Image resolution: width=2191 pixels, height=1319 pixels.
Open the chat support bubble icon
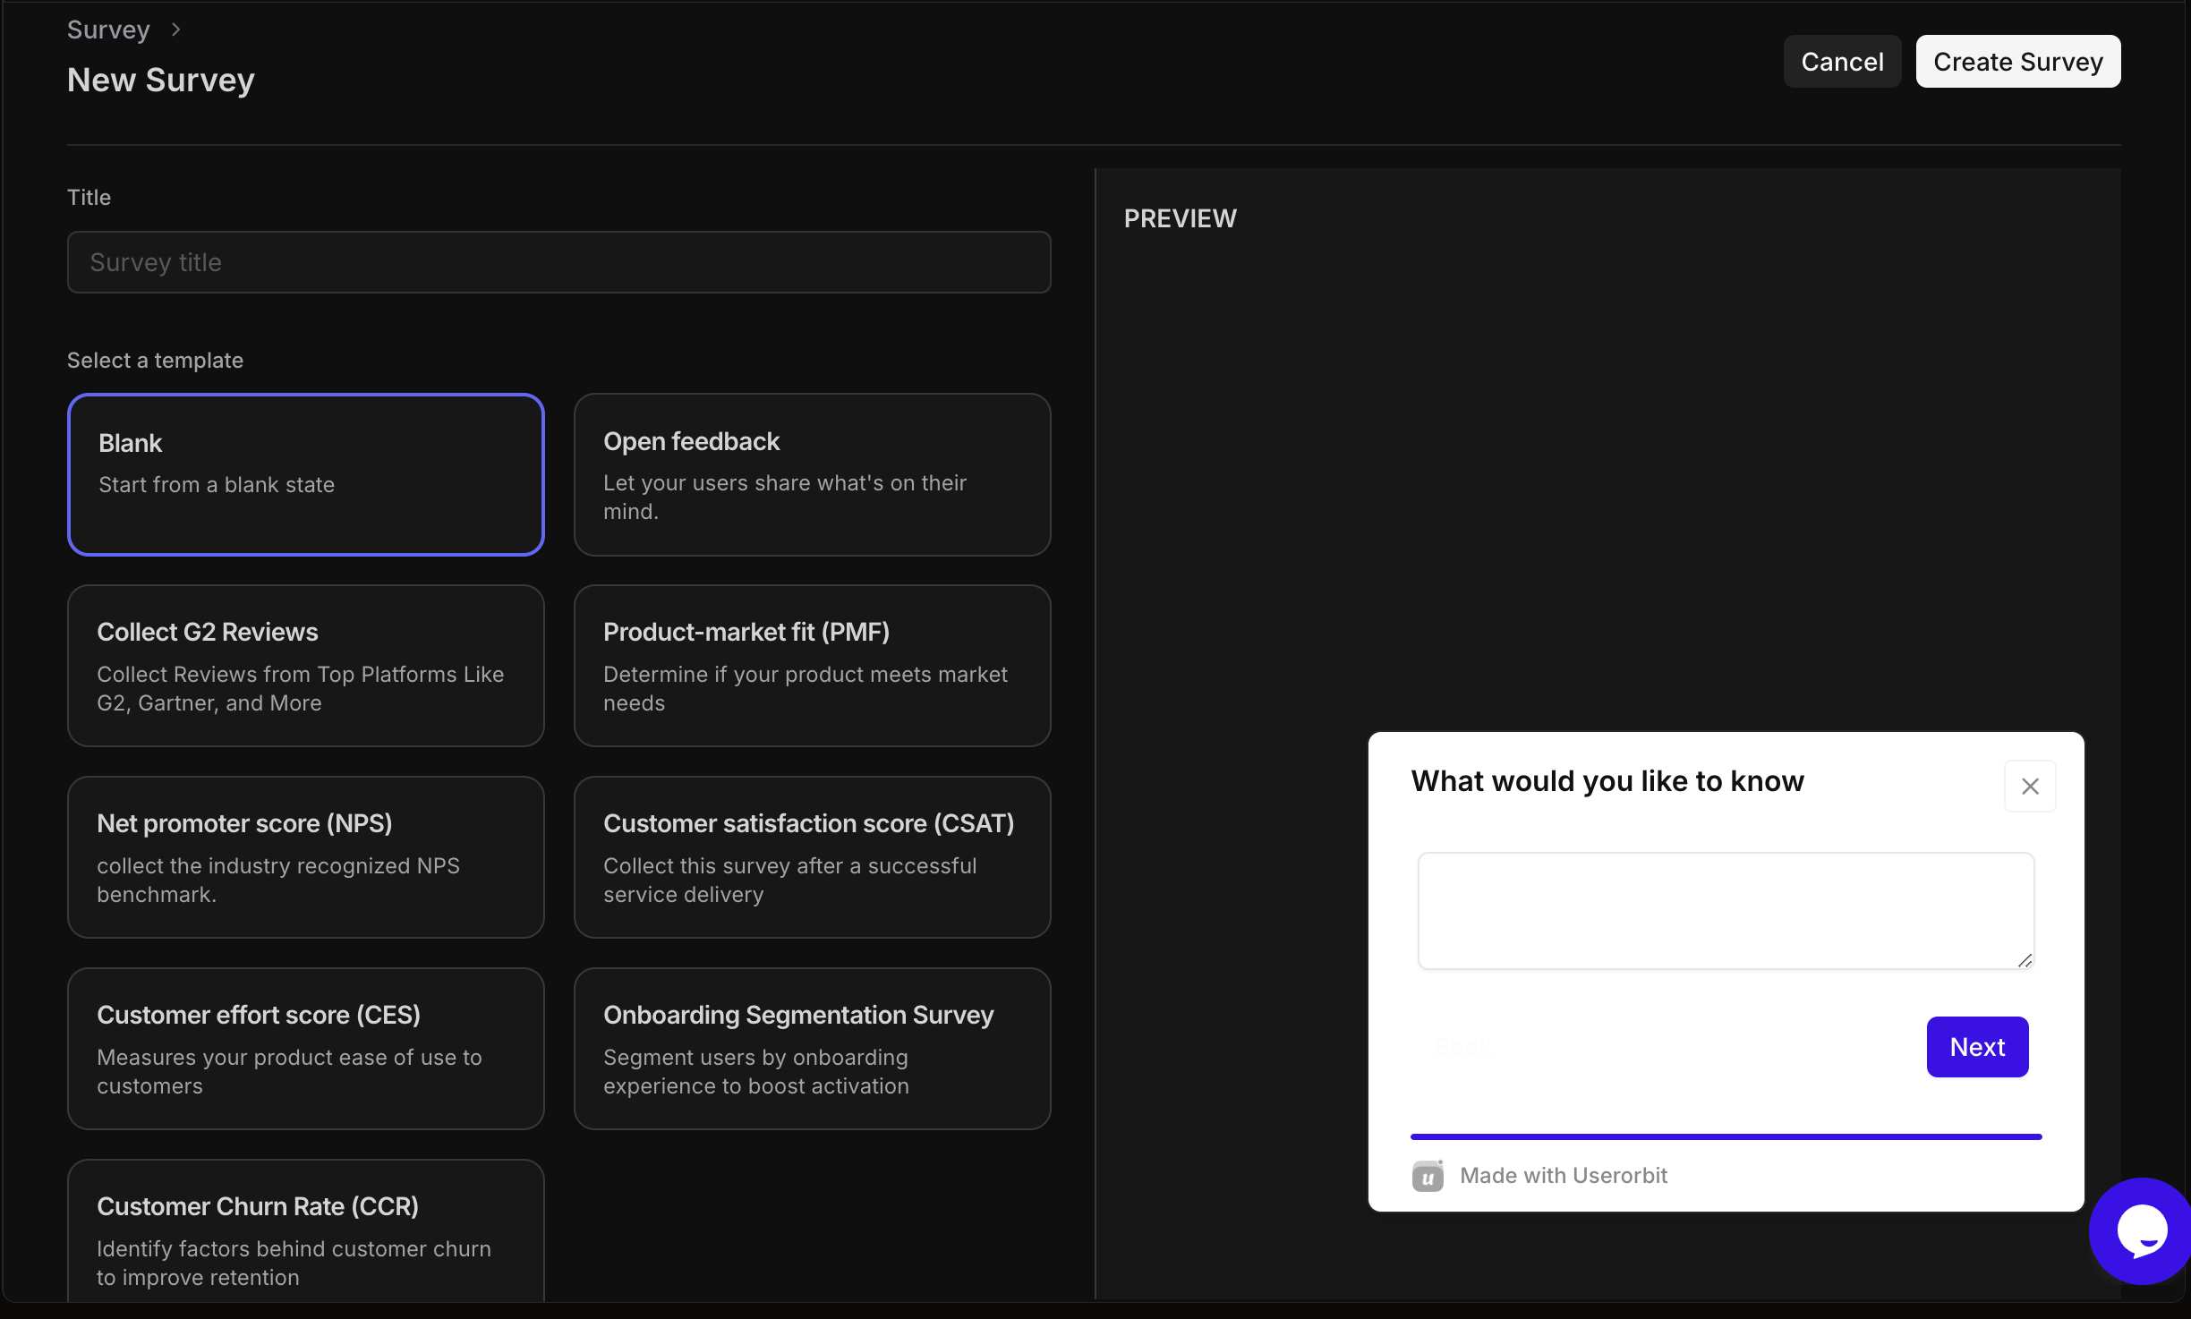click(x=2140, y=1232)
